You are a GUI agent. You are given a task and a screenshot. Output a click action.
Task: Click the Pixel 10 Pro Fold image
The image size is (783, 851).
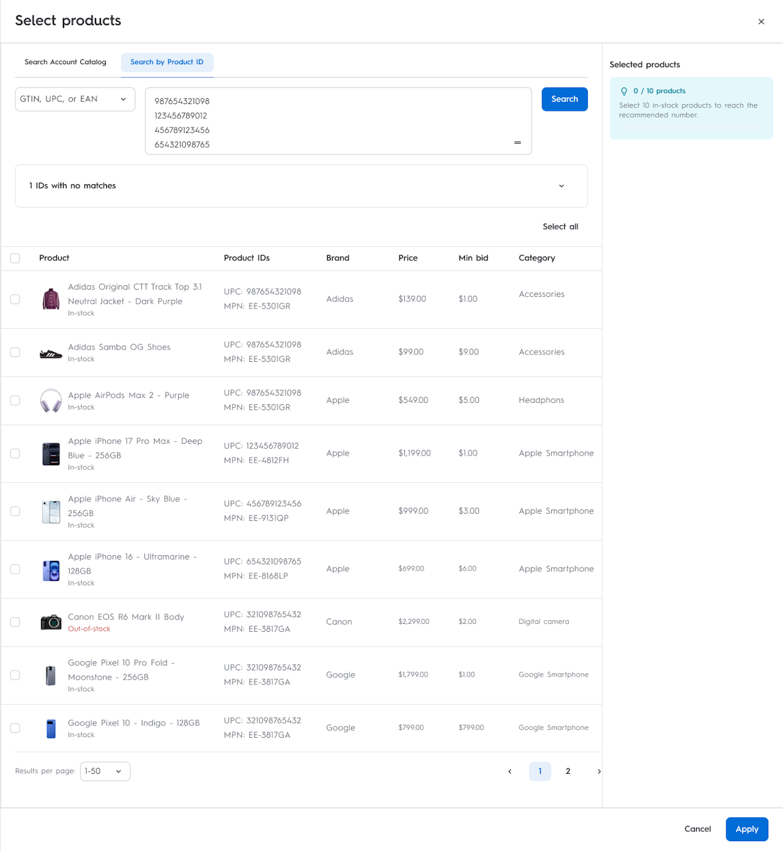pos(51,675)
